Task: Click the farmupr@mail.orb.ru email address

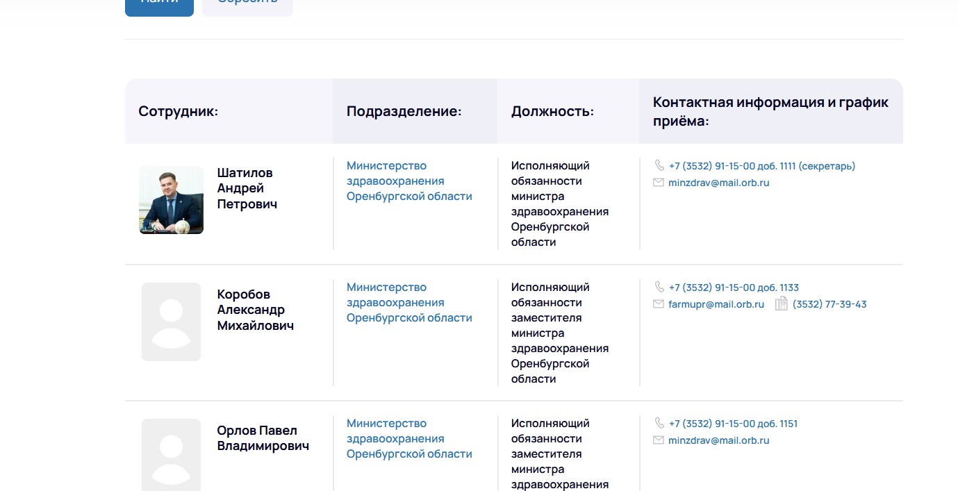Action: click(716, 304)
